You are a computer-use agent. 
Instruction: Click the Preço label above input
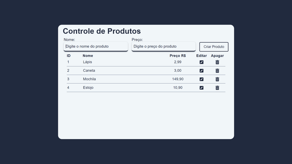tap(137, 40)
